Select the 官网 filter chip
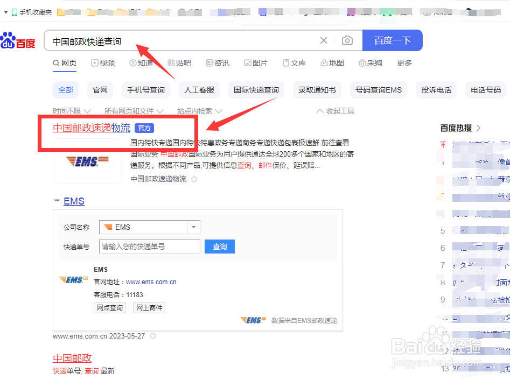Image resolution: width=510 pixels, height=380 pixels. pyautogui.click(x=100, y=90)
